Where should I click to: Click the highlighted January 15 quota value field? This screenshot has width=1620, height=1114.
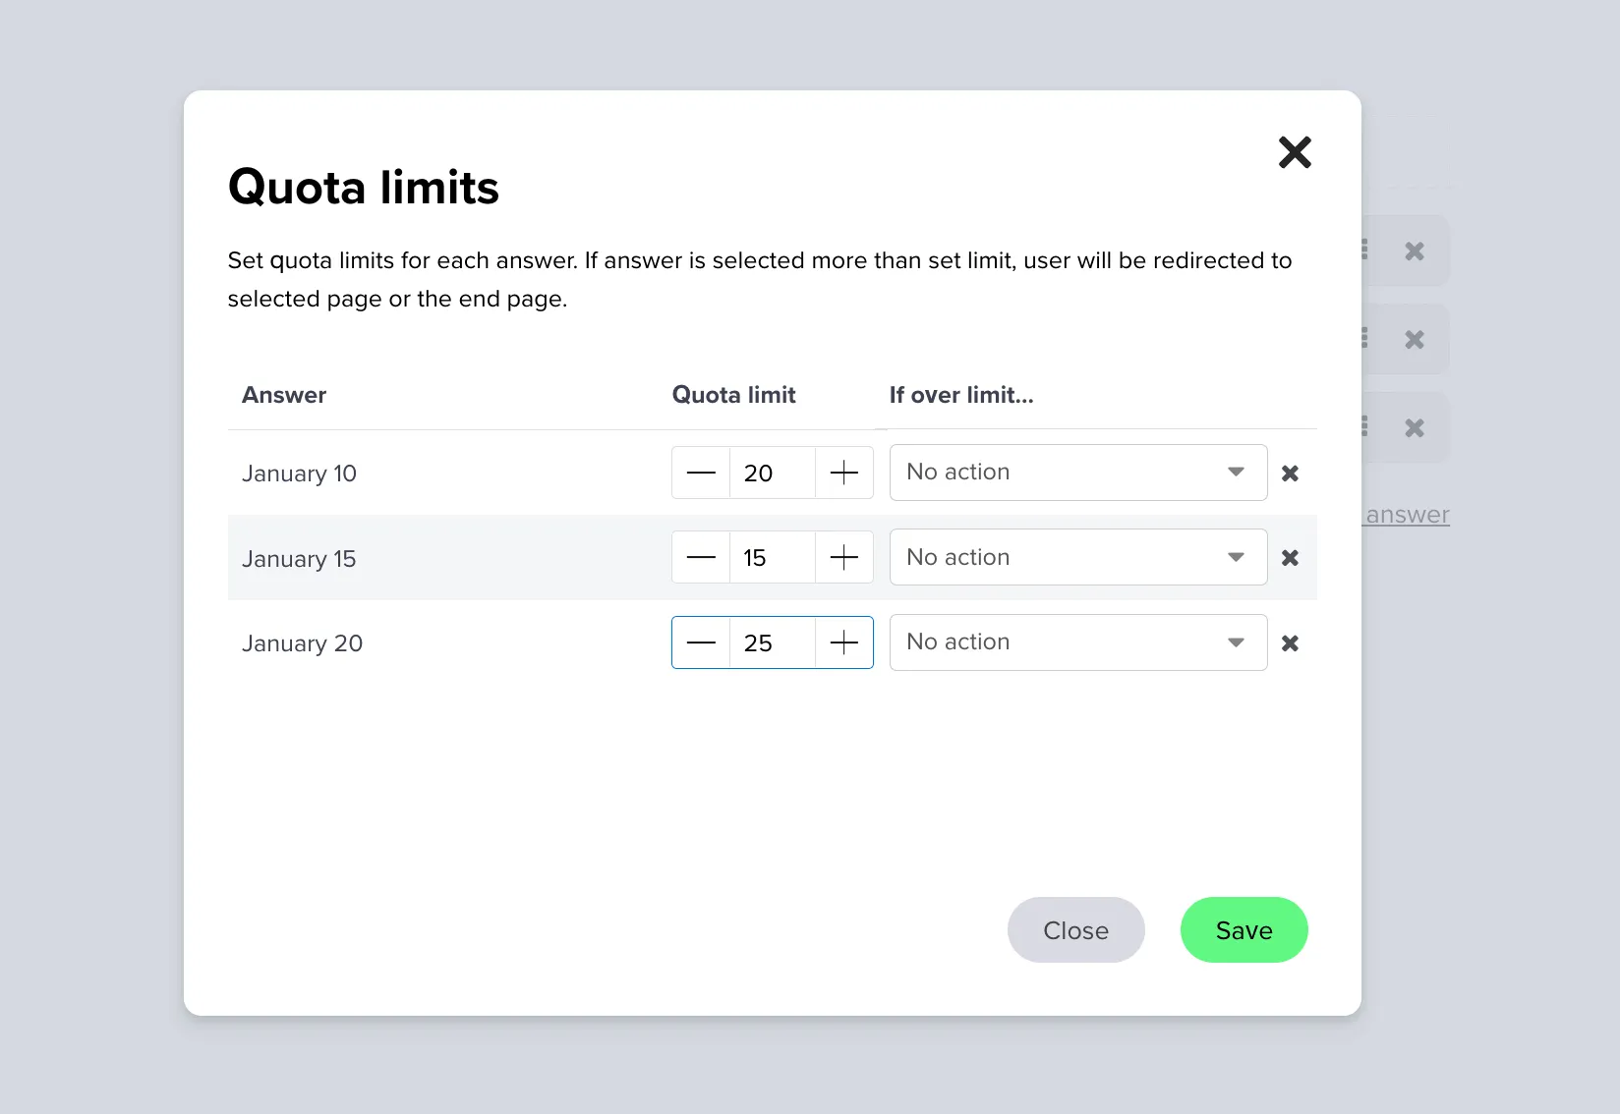coord(772,557)
